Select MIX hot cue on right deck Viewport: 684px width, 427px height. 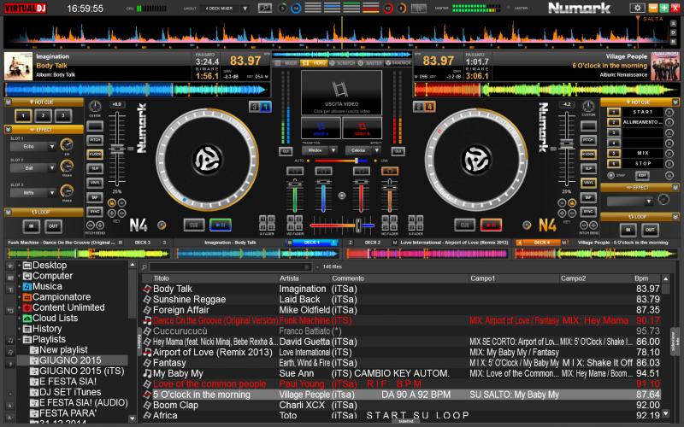pyautogui.click(x=642, y=154)
